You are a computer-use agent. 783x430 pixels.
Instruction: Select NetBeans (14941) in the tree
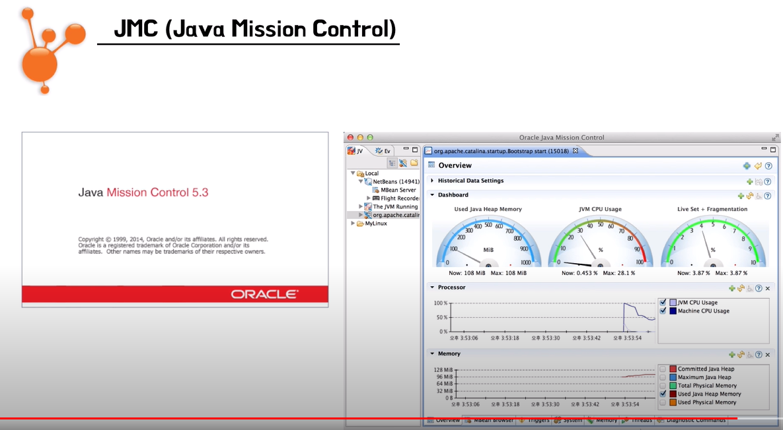(391, 181)
